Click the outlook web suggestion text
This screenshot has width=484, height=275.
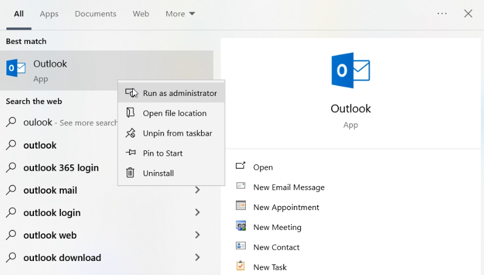pos(50,235)
